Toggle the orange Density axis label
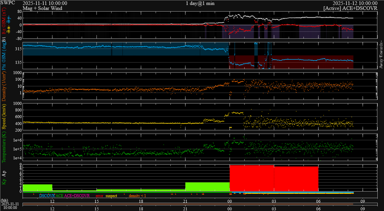 [4, 85]
